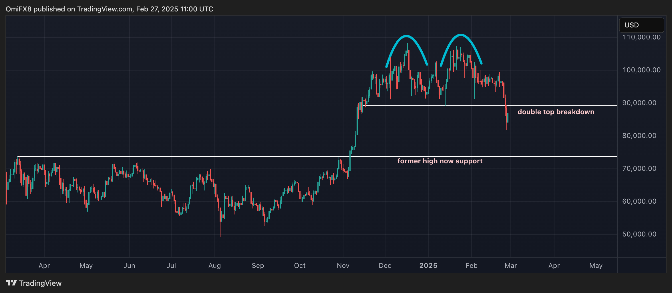Click the 80,000.00 price axis label
The height and width of the screenshot is (293, 672).
639,136
